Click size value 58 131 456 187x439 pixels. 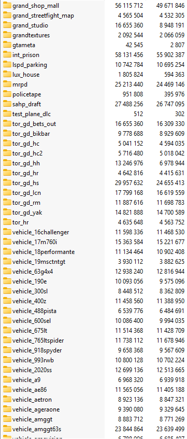click(x=129, y=54)
